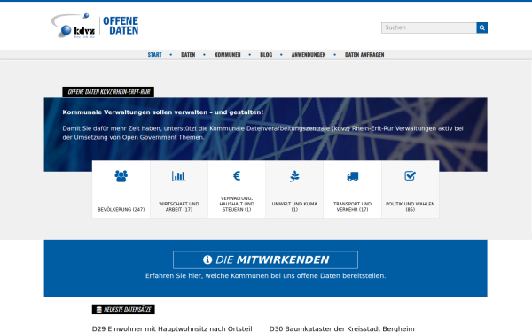Image resolution: width=532 pixels, height=332 pixels.
Task: Open Transport und Verkehr (17) label
Action: (353, 206)
